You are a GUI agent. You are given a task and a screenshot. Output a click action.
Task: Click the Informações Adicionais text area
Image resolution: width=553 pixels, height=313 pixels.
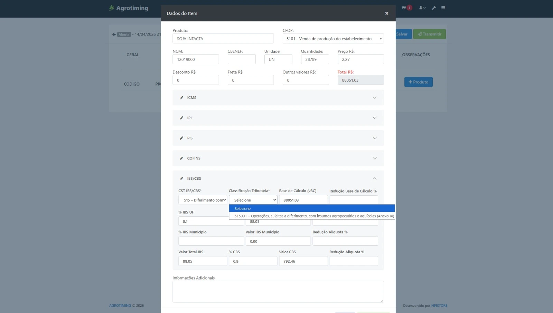click(278, 292)
